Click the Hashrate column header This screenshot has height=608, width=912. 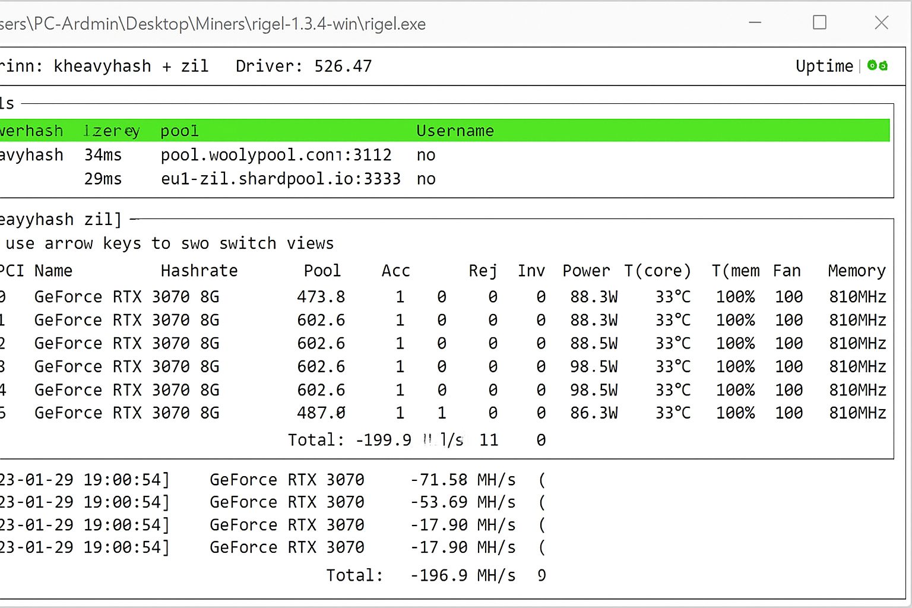(199, 271)
